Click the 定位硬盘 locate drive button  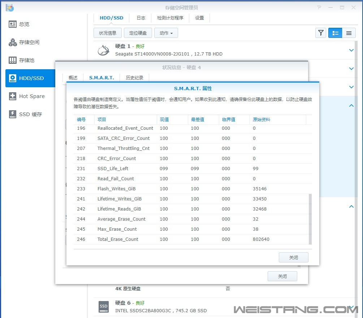click(x=138, y=33)
